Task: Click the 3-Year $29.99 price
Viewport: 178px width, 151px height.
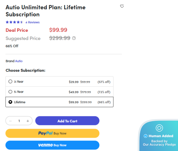Action: pyautogui.click(x=74, y=82)
